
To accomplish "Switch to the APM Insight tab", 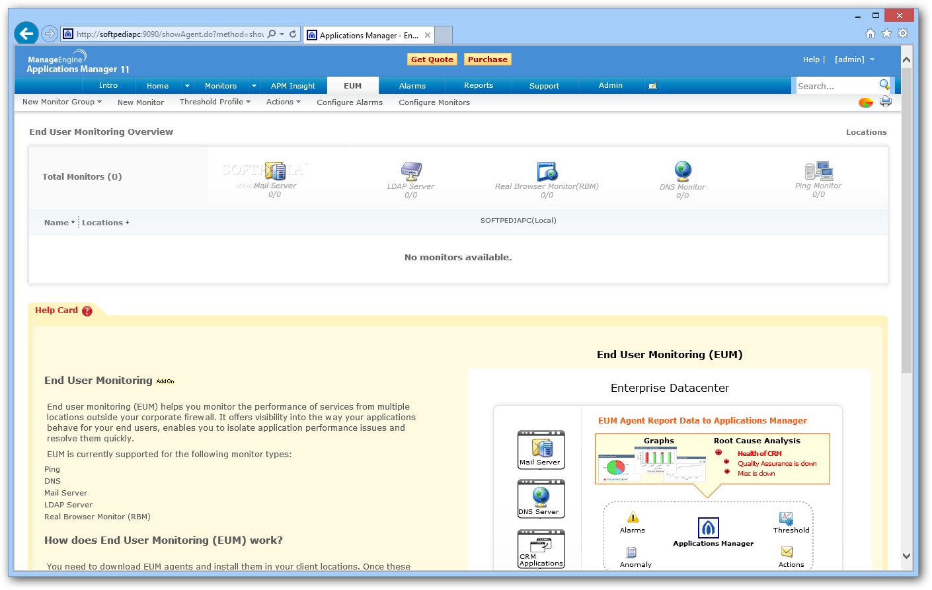I will pyautogui.click(x=293, y=86).
